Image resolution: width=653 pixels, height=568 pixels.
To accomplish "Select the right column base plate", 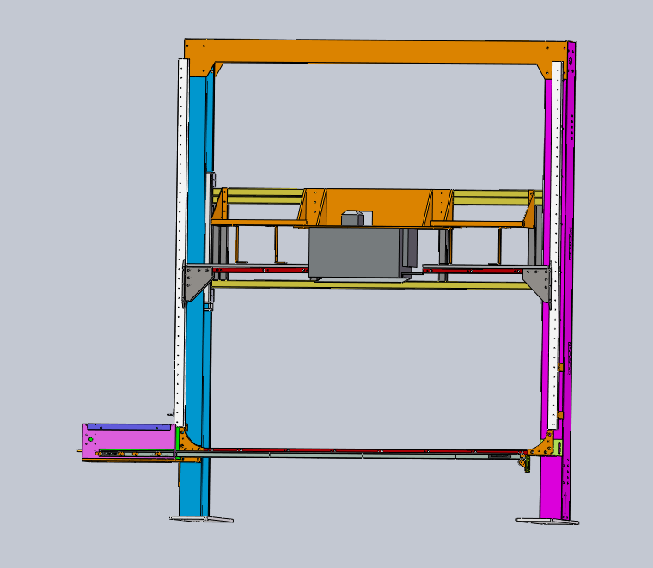I will point(547,521).
